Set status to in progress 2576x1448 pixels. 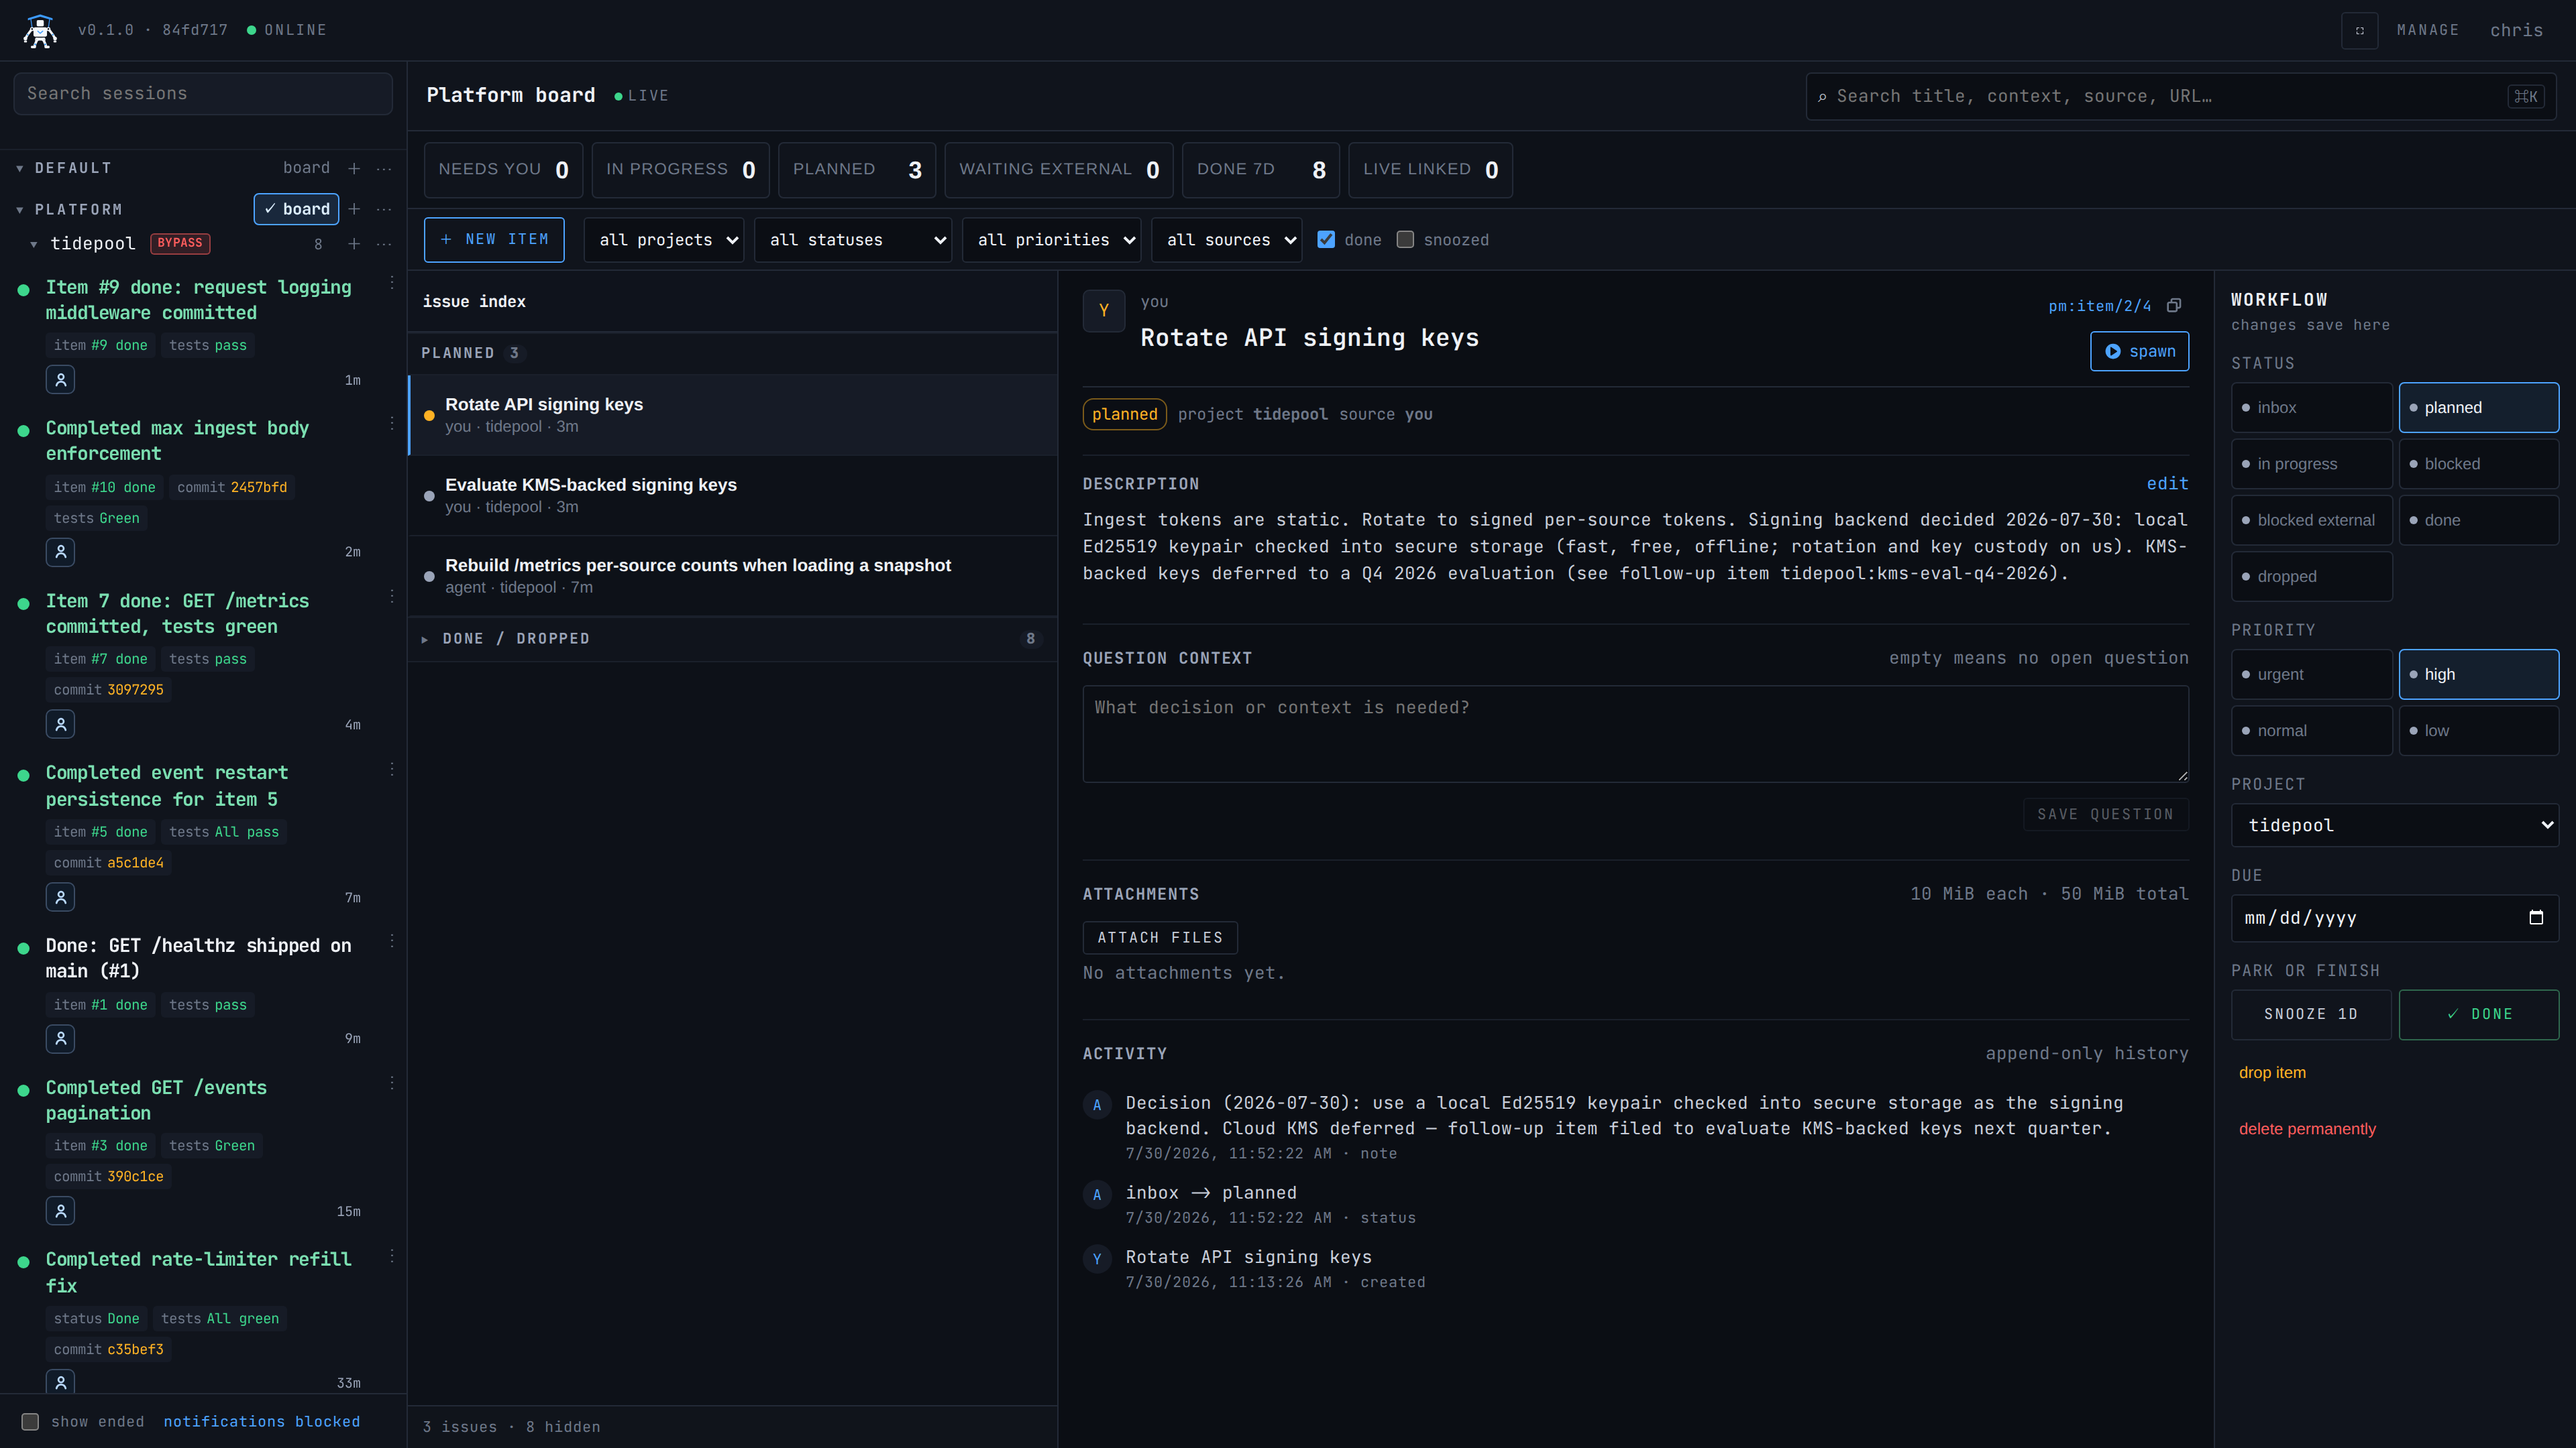click(2311, 464)
